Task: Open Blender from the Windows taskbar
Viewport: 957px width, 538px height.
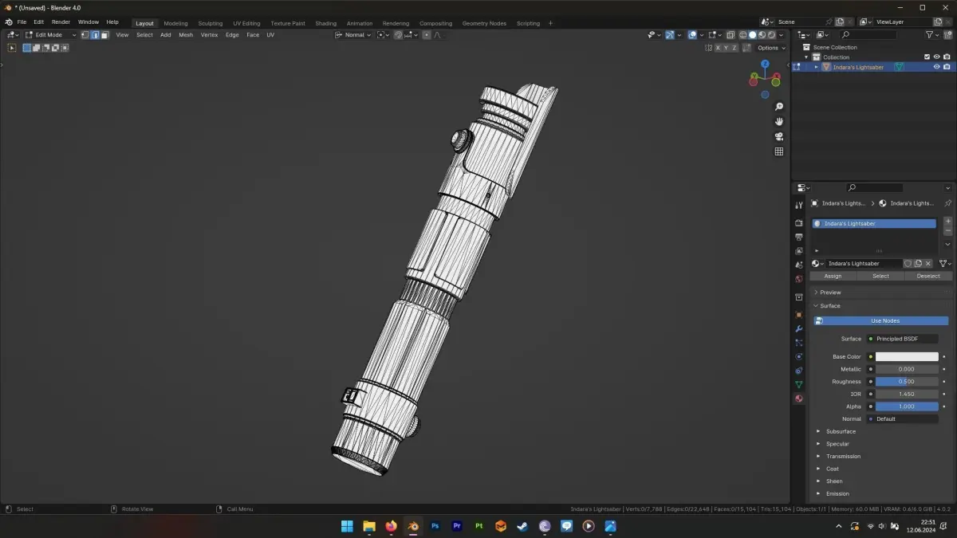Action: 412,526
